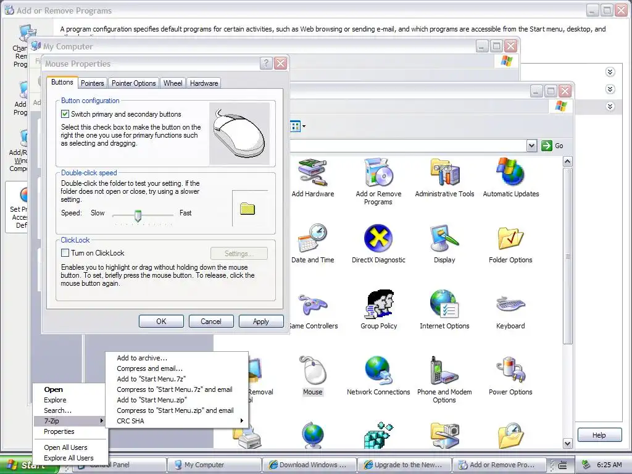The width and height of the screenshot is (632, 474).
Task: Expand the second chevron in Add or Remove Programs
Action: coord(610,89)
